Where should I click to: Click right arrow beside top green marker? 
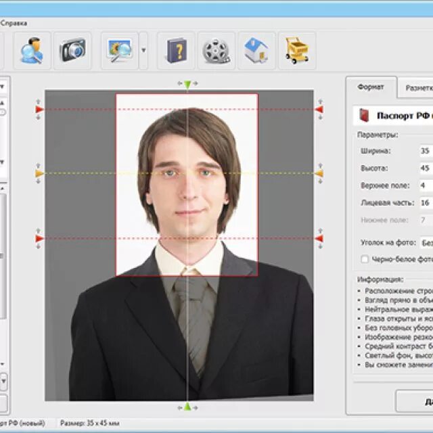pyautogui.click(x=196, y=83)
